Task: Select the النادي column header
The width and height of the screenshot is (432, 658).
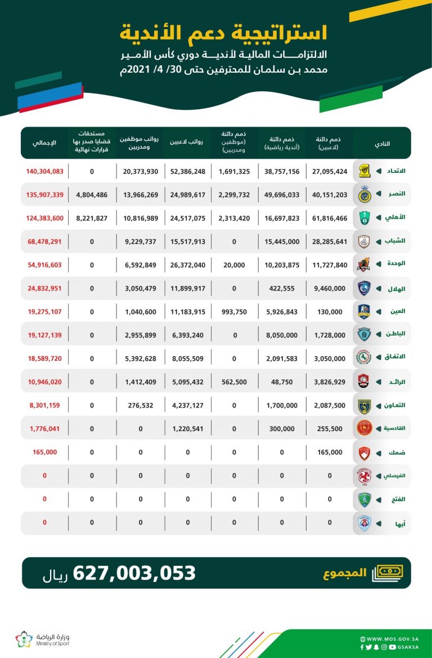Action: coord(382,144)
